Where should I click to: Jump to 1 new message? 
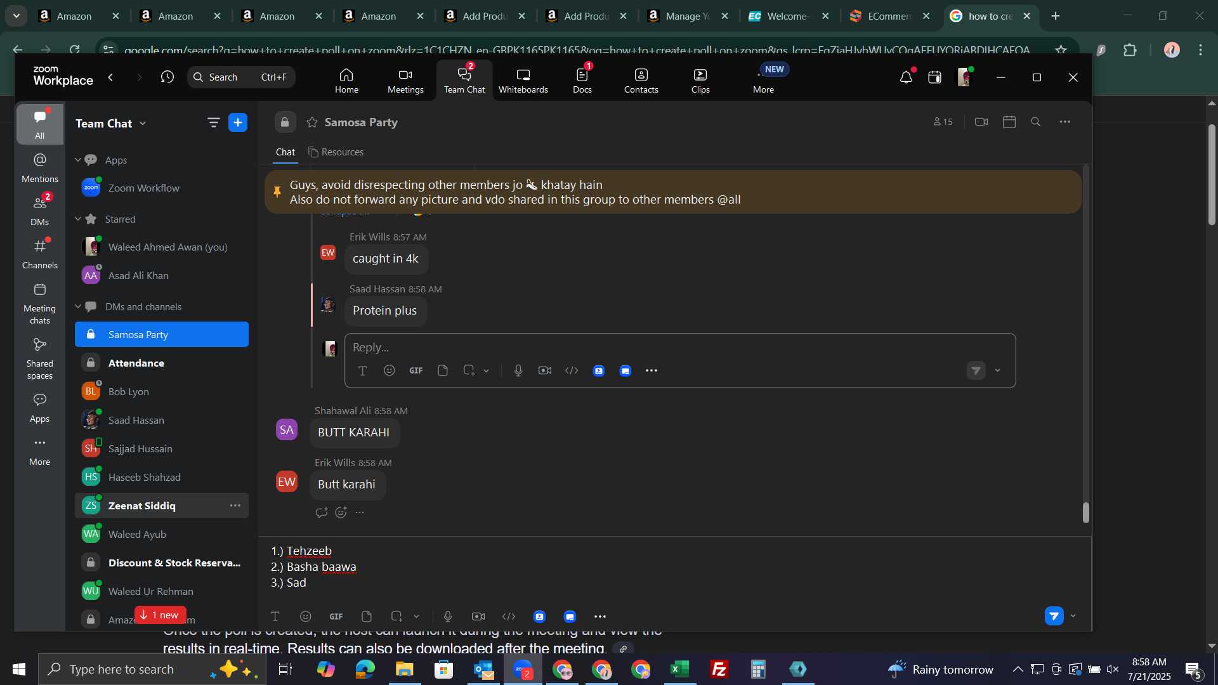(x=160, y=615)
